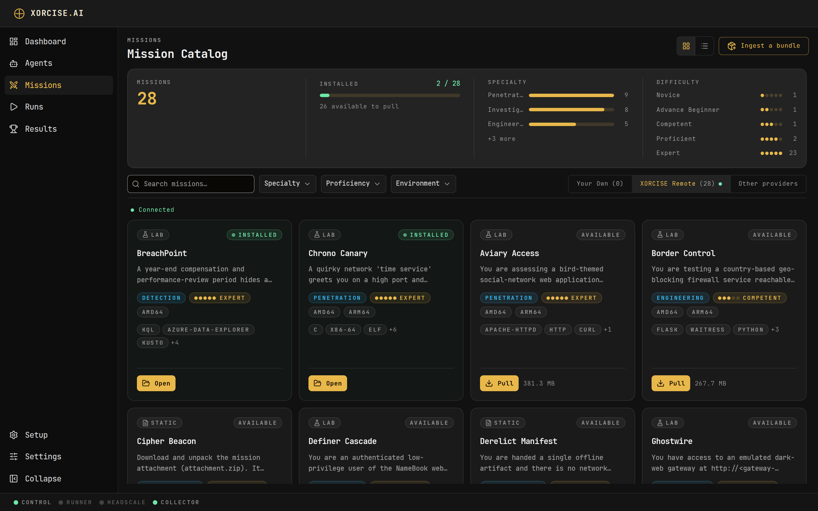Screen dimensions: 818x511
Task: Open the Cipher Beacon mission title
Action: 166,441
